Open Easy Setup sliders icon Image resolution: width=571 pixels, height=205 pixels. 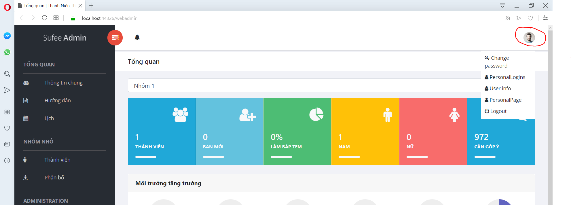click(x=545, y=18)
